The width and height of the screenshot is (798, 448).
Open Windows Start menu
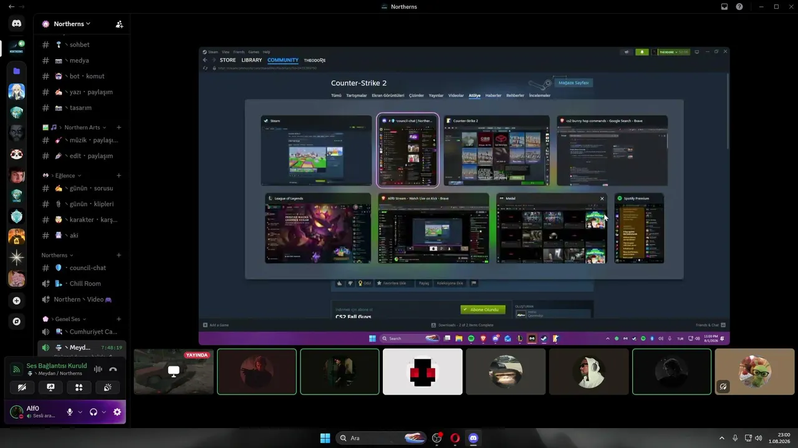[x=325, y=438]
